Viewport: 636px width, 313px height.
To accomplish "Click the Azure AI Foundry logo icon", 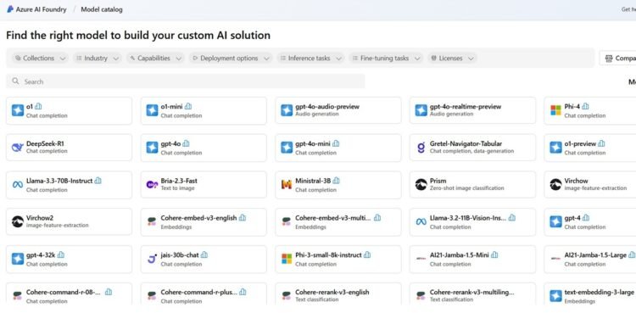I will (x=10, y=9).
